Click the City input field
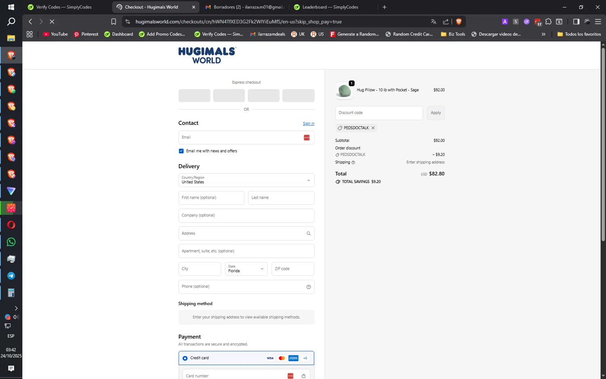The image size is (606, 379). click(200, 269)
